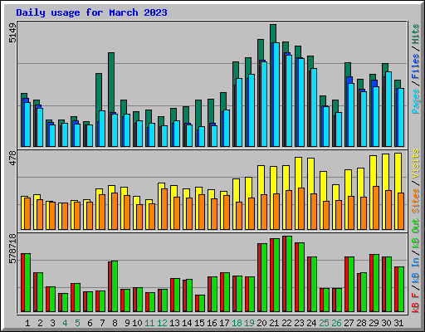Image resolution: width=425 pixels, height=332 pixels.
Task: Click the 'kB In' legend label
Action: coord(415,270)
